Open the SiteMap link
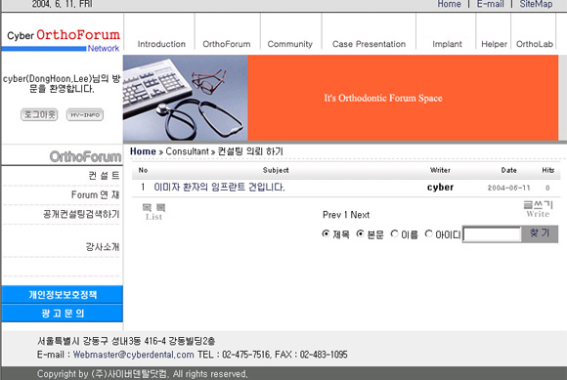The height and width of the screenshot is (380, 567). (536, 4)
